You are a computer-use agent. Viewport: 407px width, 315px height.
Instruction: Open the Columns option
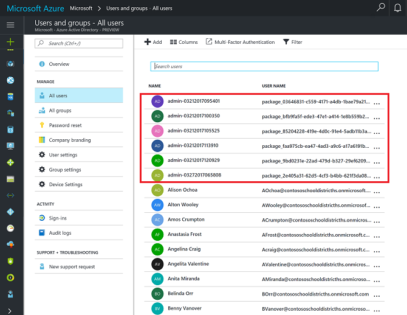[184, 42]
